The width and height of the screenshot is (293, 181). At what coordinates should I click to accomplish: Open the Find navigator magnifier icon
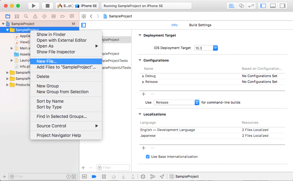point(26,16)
